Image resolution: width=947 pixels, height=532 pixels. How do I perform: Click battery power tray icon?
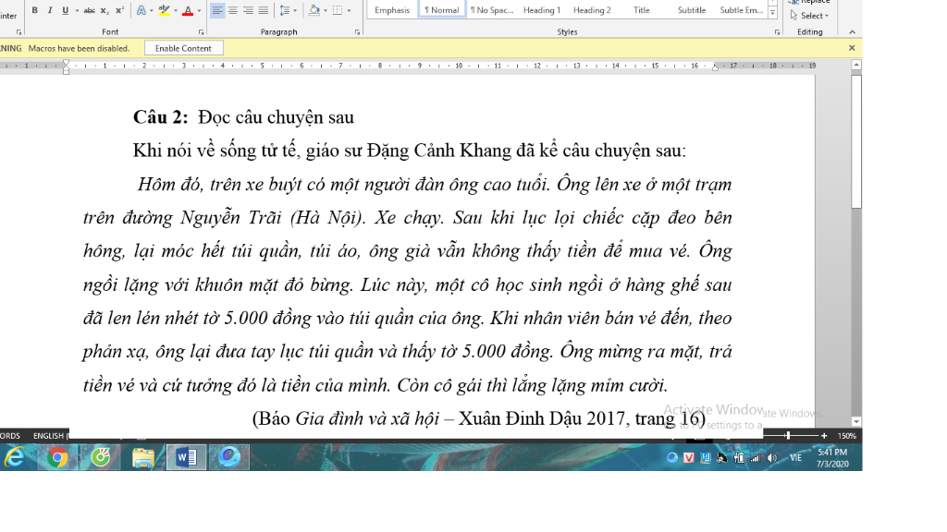click(x=739, y=458)
